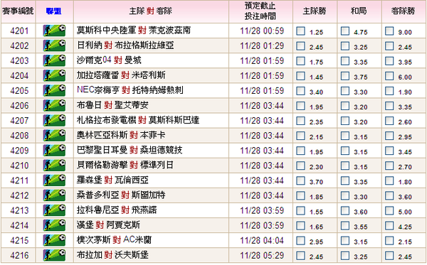Click the 布拉加 對 沃夫斯堡 match text
The width and height of the screenshot is (427, 265).
(112, 254)
